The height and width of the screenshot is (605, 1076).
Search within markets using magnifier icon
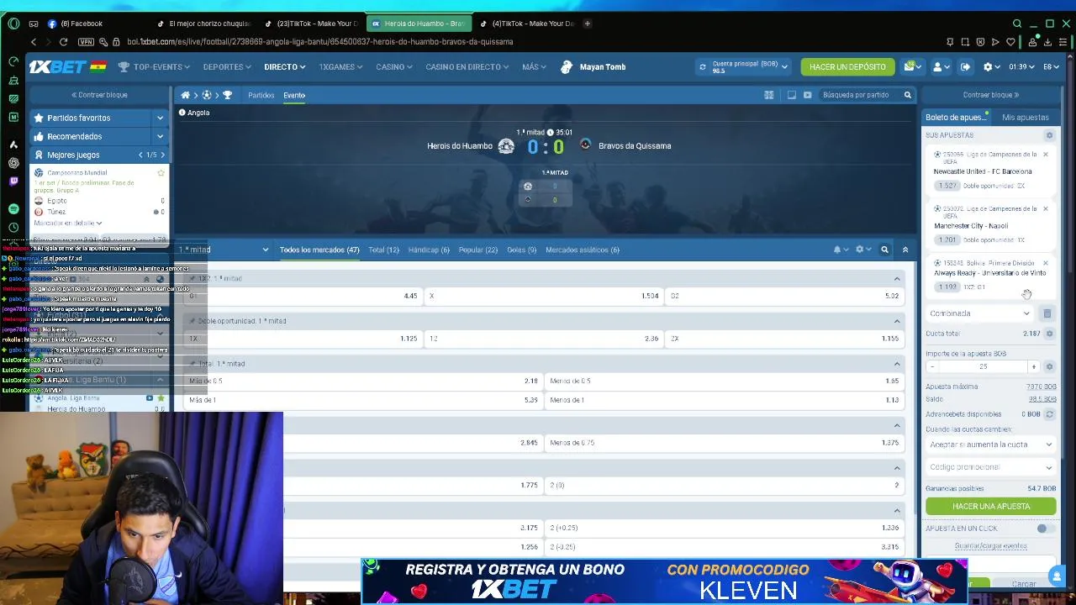point(884,250)
